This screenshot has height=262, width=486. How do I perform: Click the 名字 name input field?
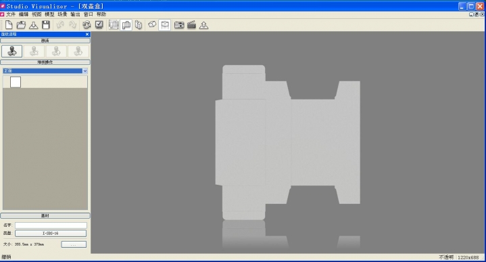pyautogui.click(x=51, y=225)
